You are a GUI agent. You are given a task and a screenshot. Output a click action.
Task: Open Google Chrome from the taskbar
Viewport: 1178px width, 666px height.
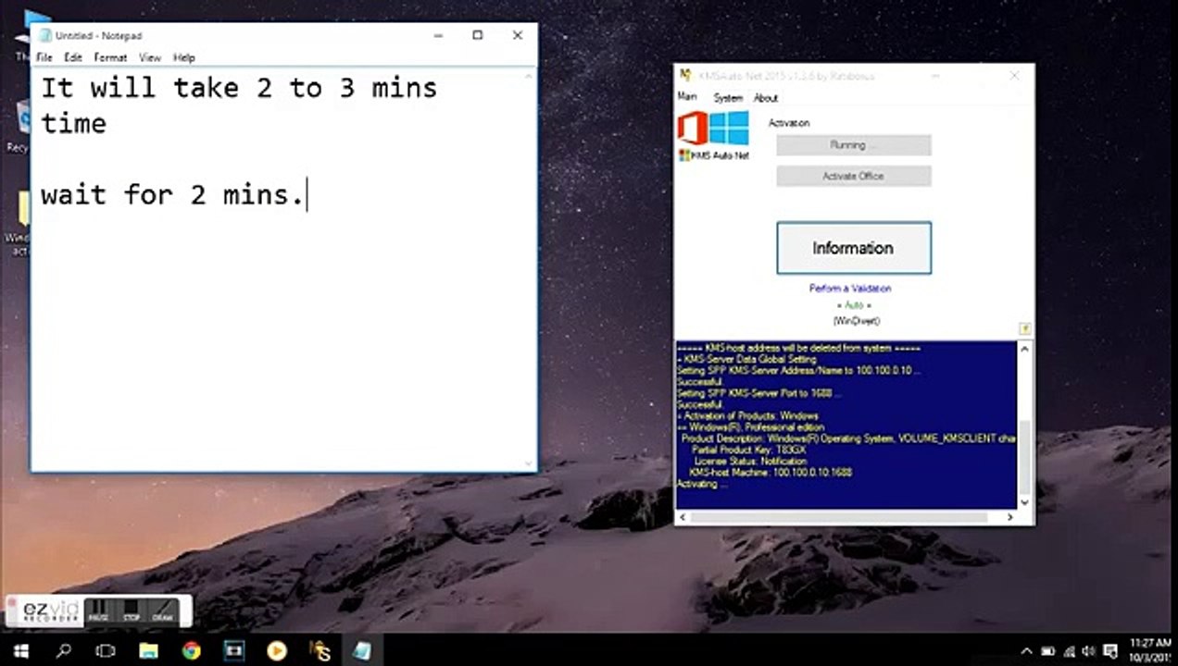[x=192, y=650]
